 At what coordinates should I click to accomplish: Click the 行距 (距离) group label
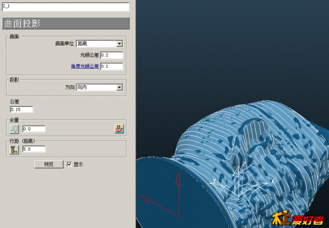[22, 141]
